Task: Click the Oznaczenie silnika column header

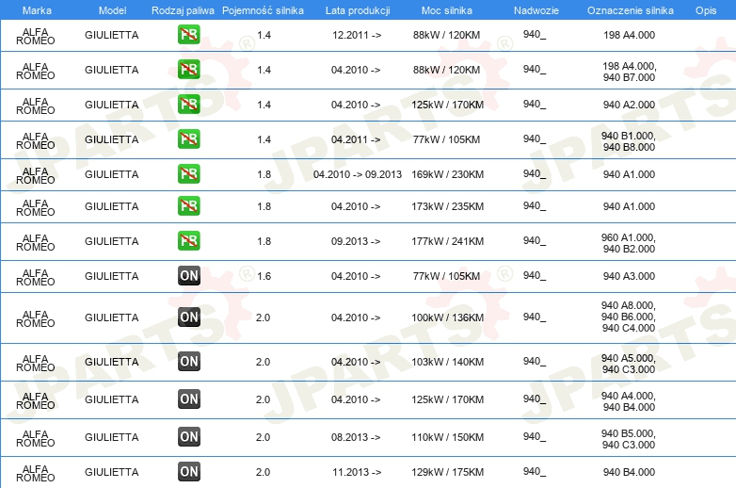Action: pos(631,10)
